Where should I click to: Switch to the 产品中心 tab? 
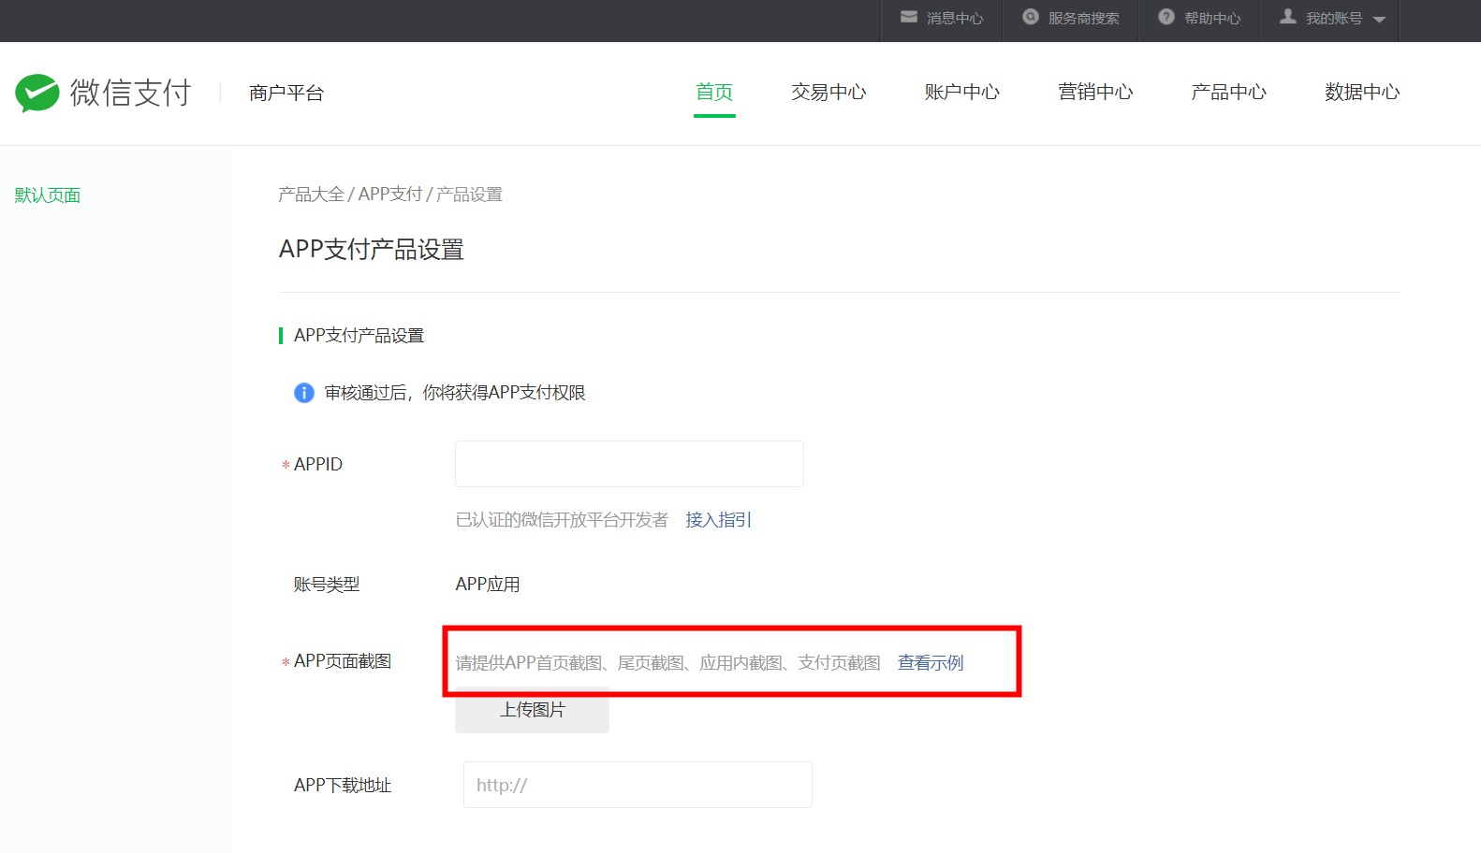pyautogui.click(x=1228, y=92)
